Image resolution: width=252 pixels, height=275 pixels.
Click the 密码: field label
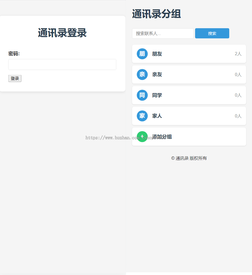(x=14, y=54)
